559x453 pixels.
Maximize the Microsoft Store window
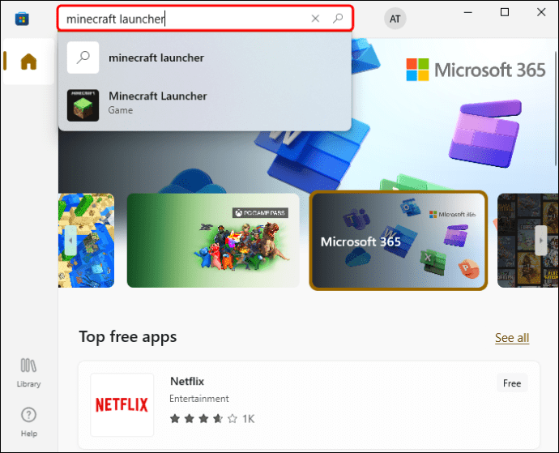point(505,12)
